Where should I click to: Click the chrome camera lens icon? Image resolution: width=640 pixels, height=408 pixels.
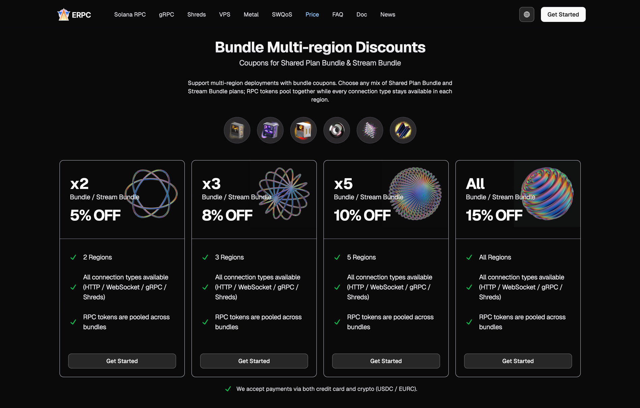click(337, 130)
